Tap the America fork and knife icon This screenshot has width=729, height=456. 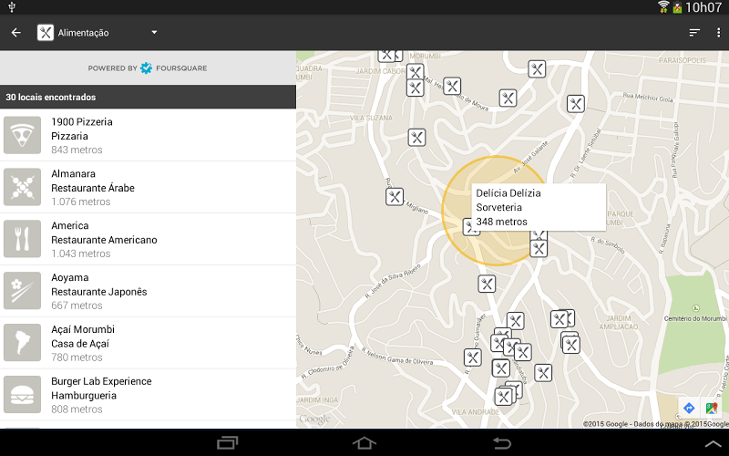coord(22,239)
